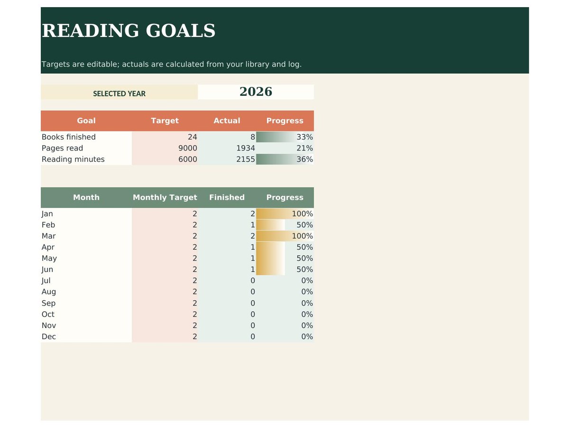
Task: Click the Goal column header
Action: click(x=86, y=121)
